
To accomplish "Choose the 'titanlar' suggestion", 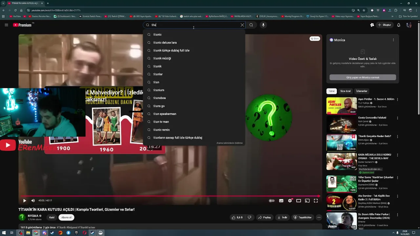I will pos(194,74).
